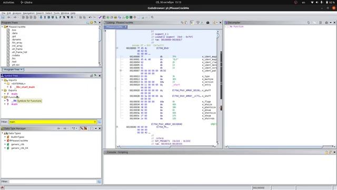337x190 pixels.
Task: Click the flag icon in Symbol Tree header
Action: 95,75
